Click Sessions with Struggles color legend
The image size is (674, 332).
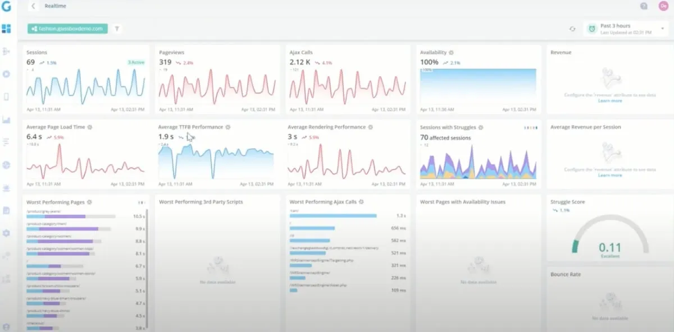pyautogui.click(x=531, y=128)
